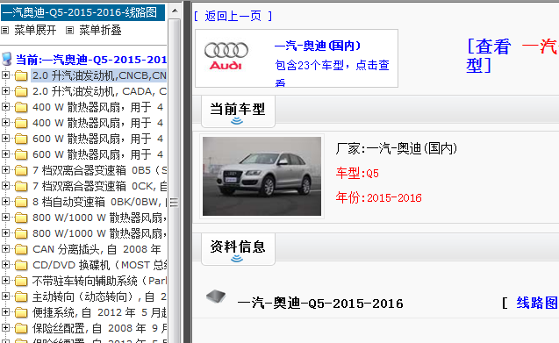559x343 pixels.
Task: Click folder icon of 便捷系统, 自 2012 年
Action: click(x=21, y=312)
